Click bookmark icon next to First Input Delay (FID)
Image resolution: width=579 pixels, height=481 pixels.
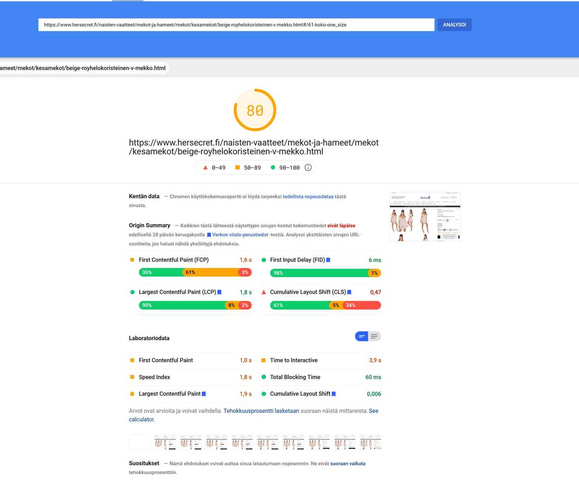pyautogui.click(x=329, y=260)
